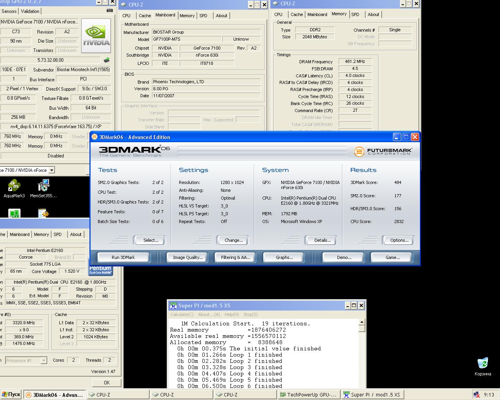Switch to 3DMark06 taskbar item
Image resolution: width=500 pixels, height=400 pixels.
point(54,395)
